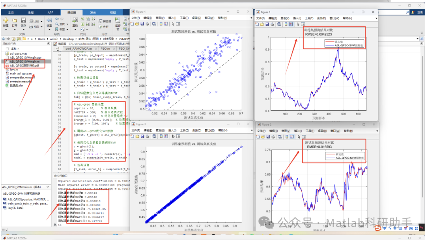This screenshot has height=240, width=426.
Task: Click New Figure icon in Figure 4 toolbar
Action: pos(133,24)
